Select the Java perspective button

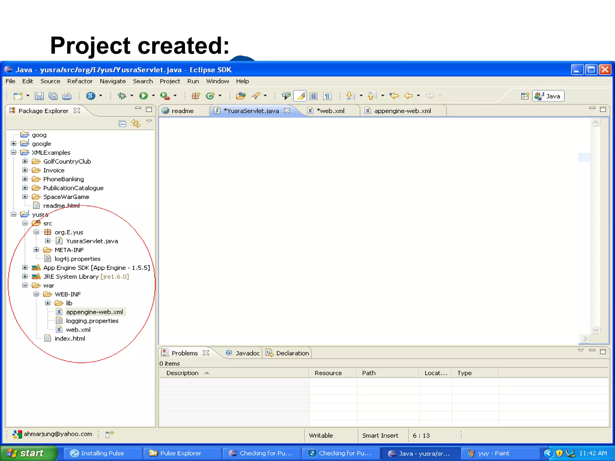pos(548,96)
